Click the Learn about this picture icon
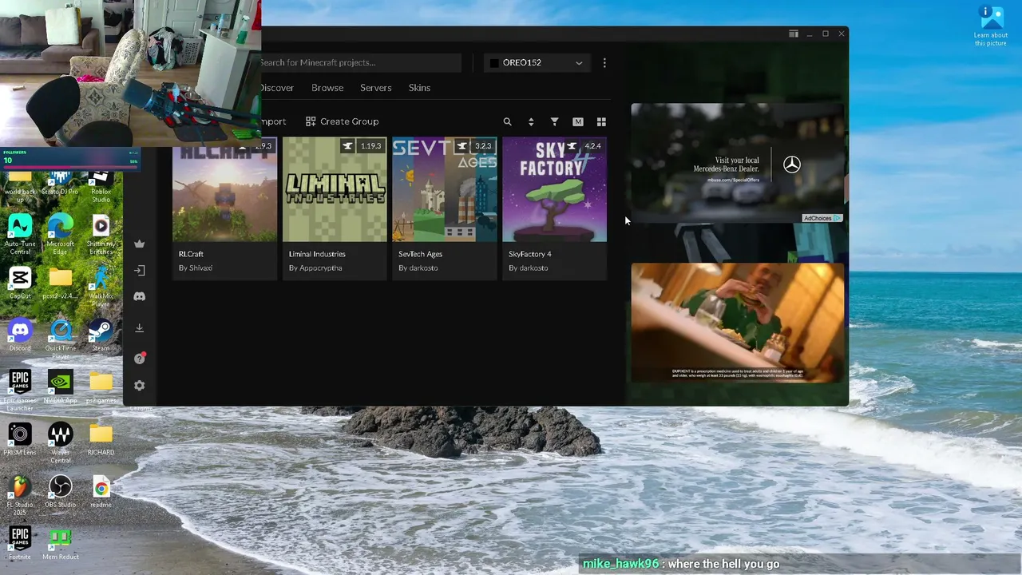Screen dimensions: 1022x575 coord(991,26)
